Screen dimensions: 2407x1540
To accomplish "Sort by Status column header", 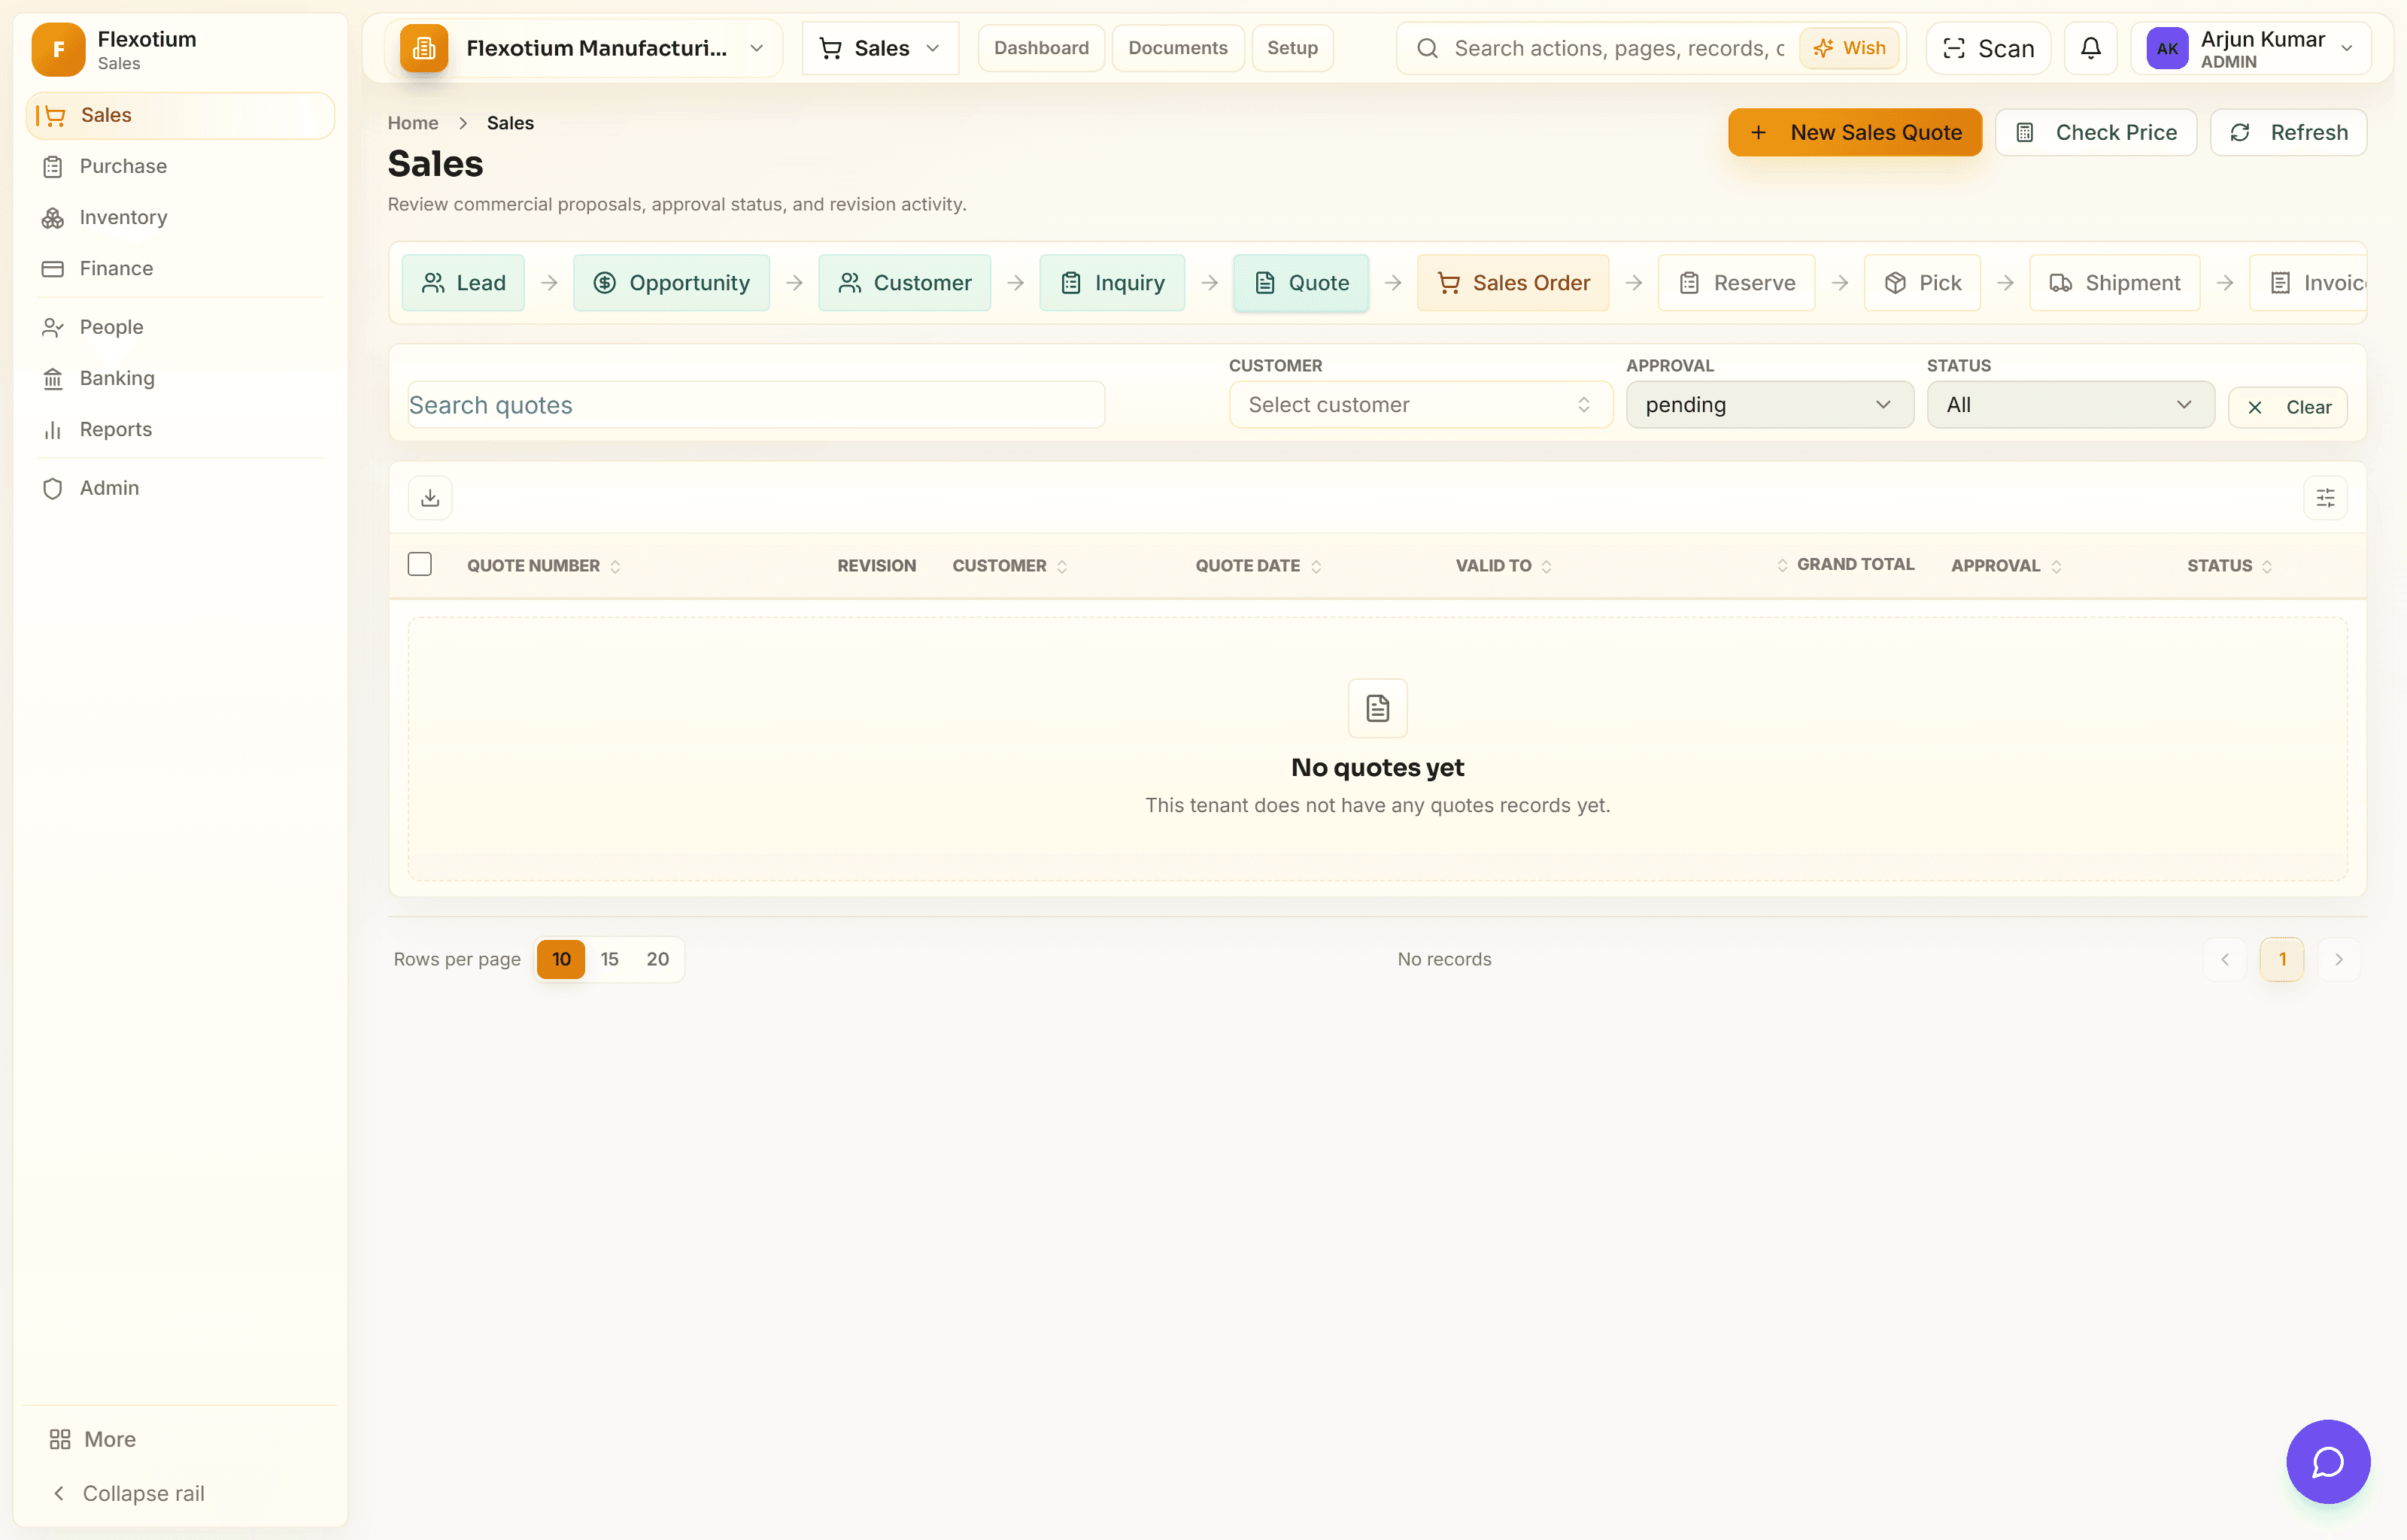I will click(x=2230, y=566).
